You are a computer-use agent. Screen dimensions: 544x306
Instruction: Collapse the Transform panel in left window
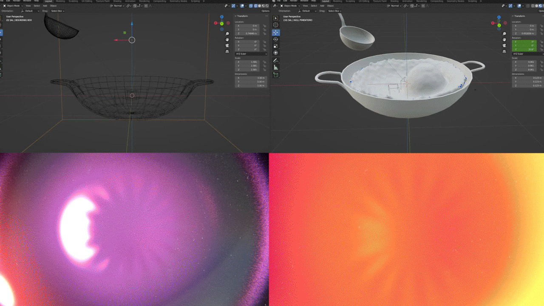235,16
